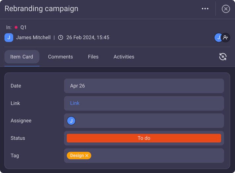Go to the Activities tab
This screenshot has height=173, width=235.
pyautogui.click(x=124, y=57)
